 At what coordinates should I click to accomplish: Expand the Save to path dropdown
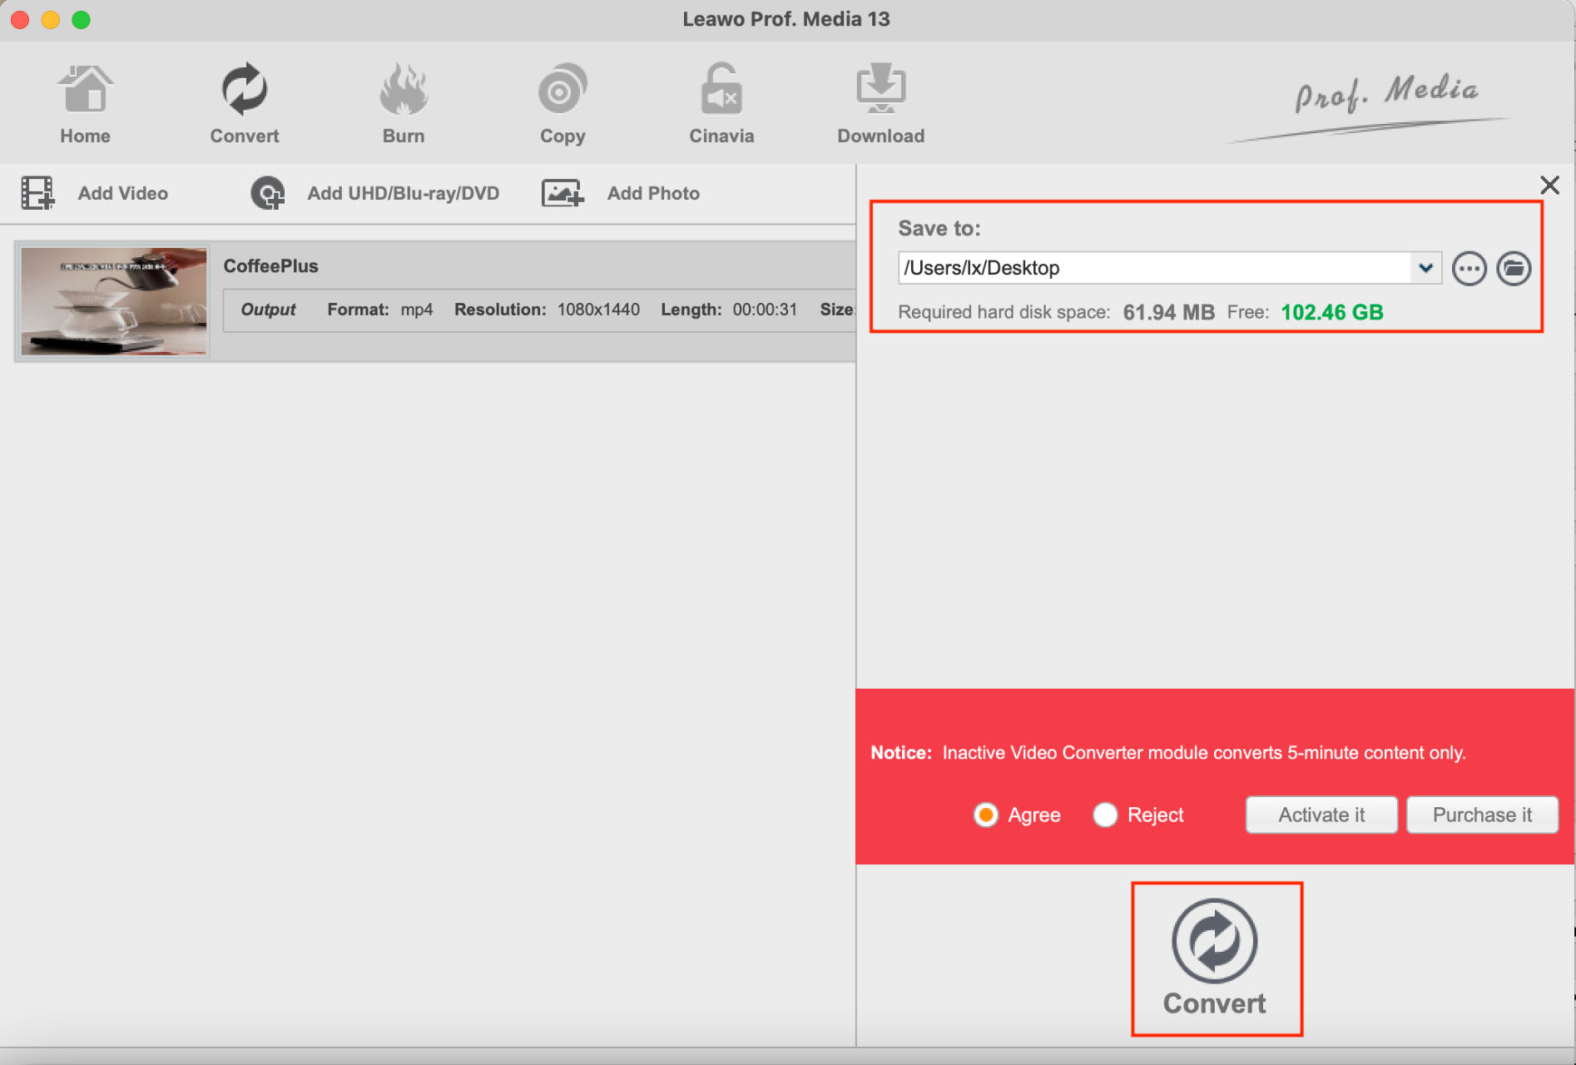1426,268
